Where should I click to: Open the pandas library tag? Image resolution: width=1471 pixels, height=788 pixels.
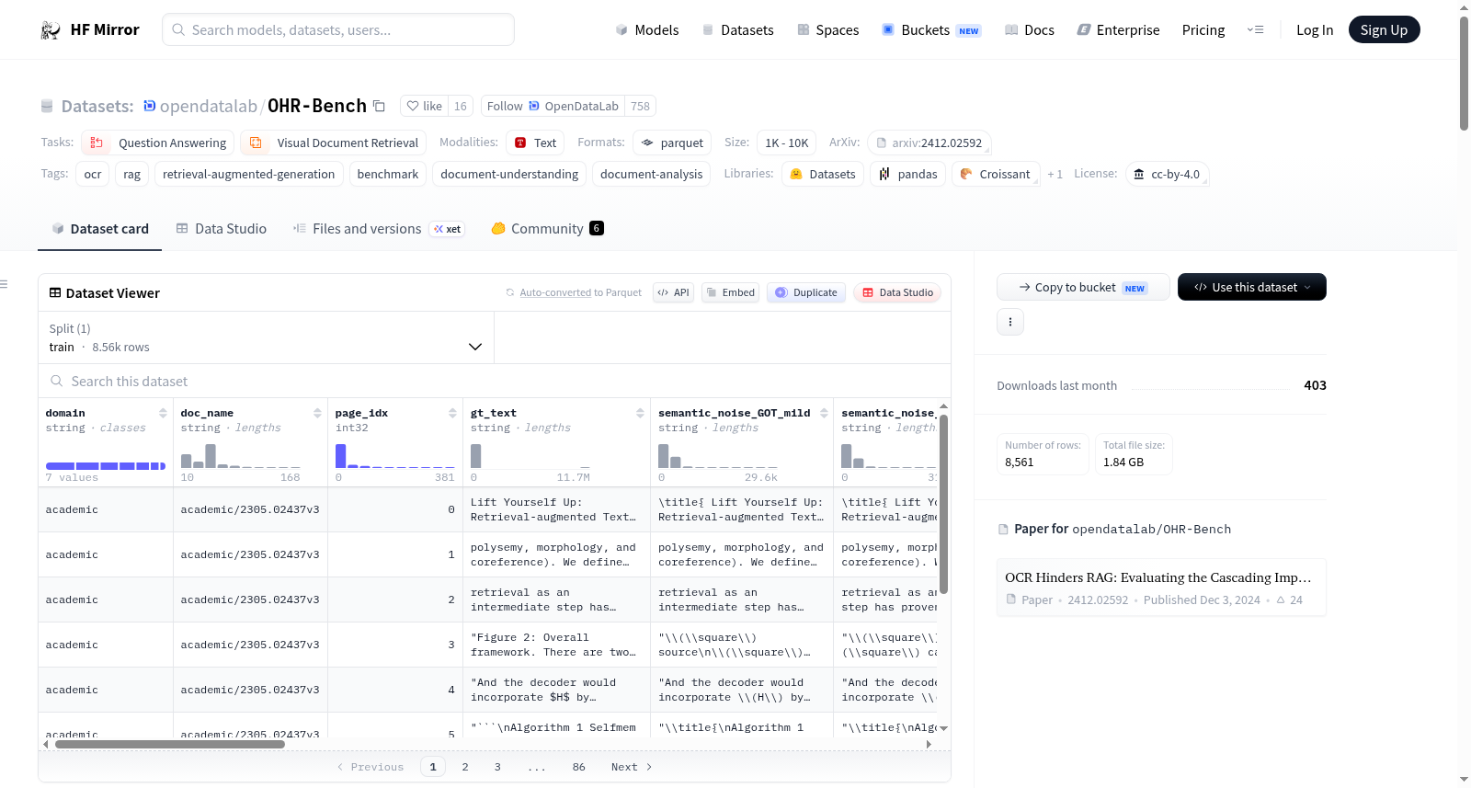point(908,174)
